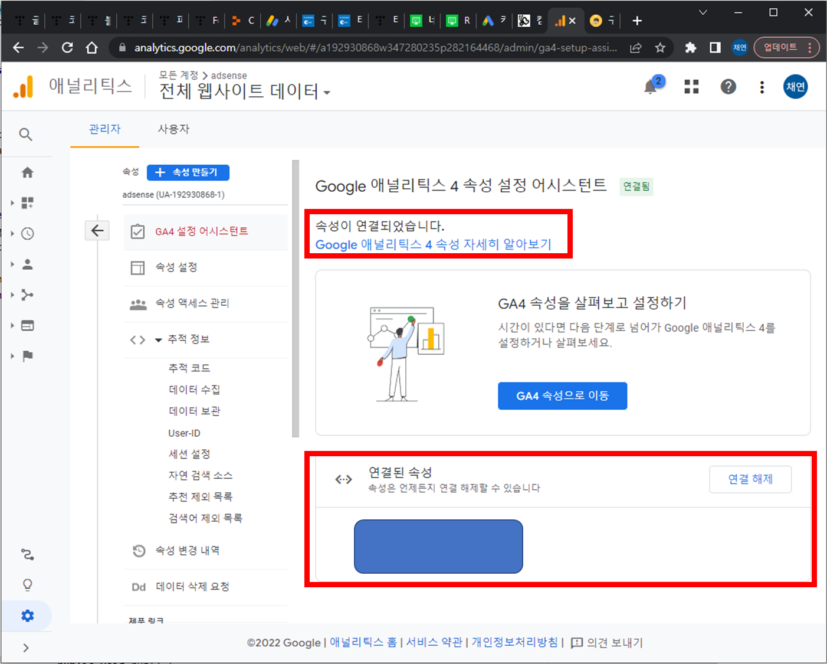
Task: Open the Chrome 채연 profile button
Action: tap(740, 48)
